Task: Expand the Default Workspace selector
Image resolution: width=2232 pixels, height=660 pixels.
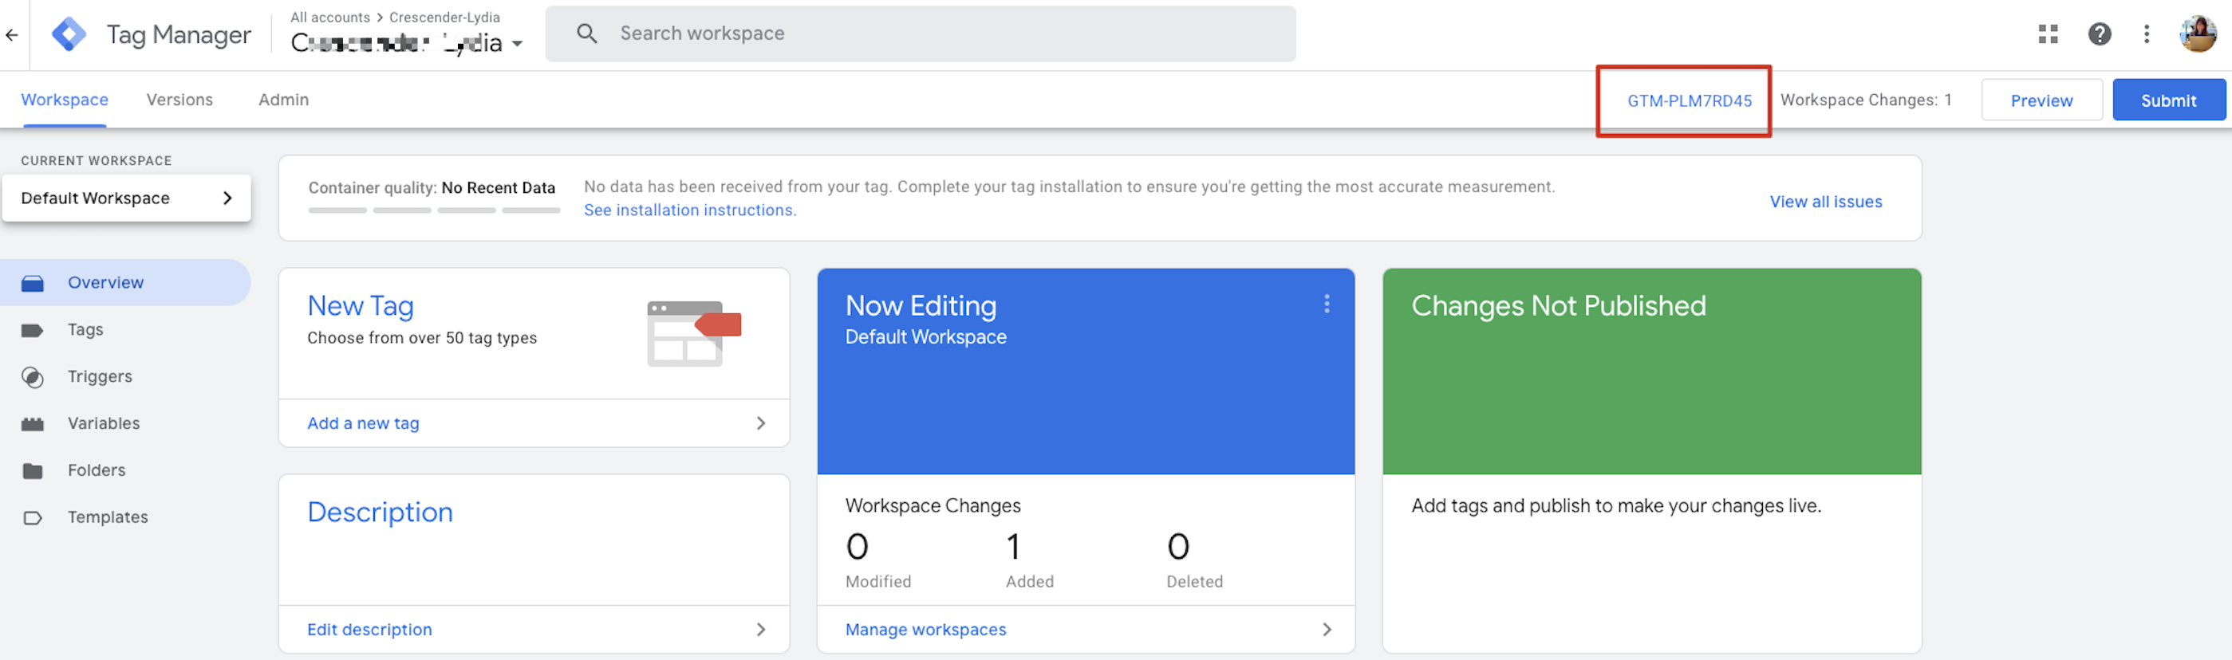Action: pos(127,198)
